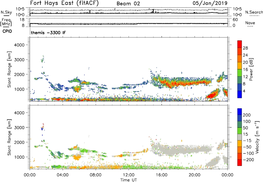Click the "Freq. [MHz]" axis label
Screen dimensions: 263x182
[6, 22]
